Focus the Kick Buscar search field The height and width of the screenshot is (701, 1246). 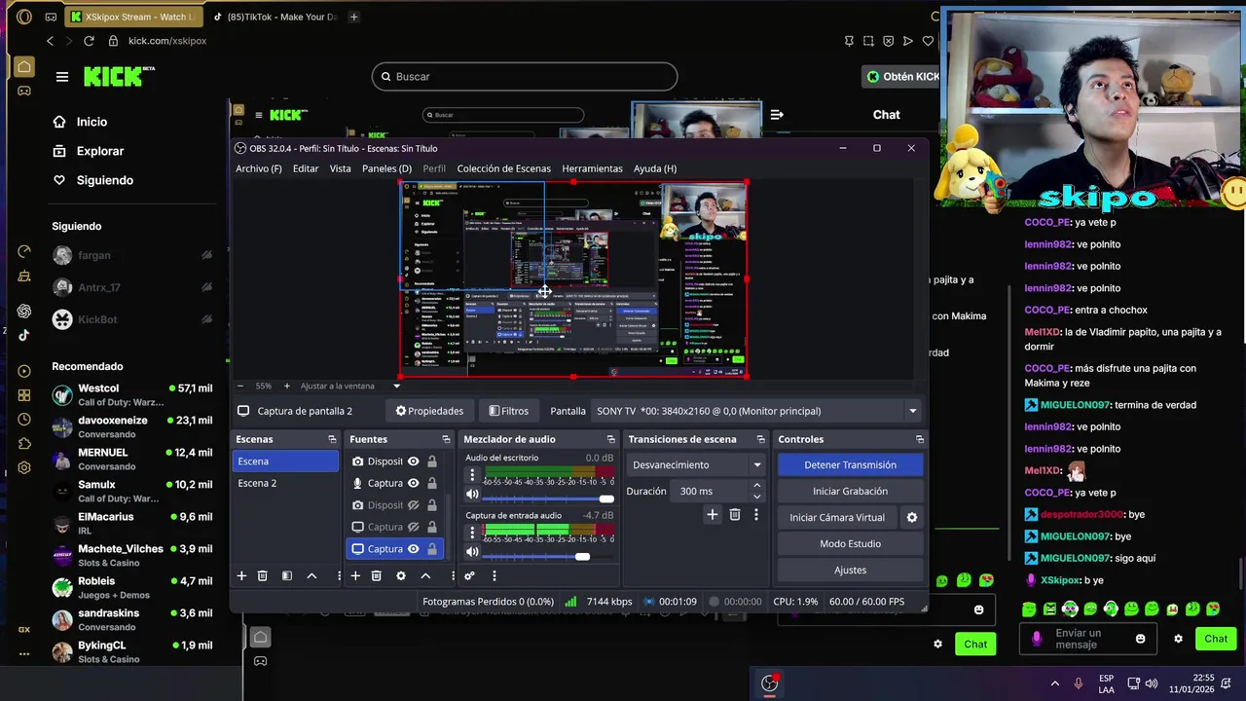525,77
